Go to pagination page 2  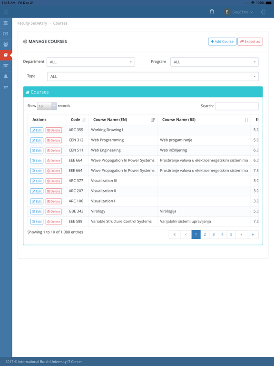205,234
